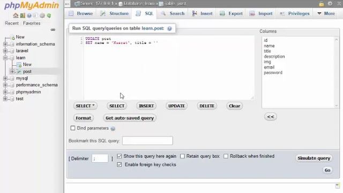Click help icon beside SQL query title
The height and width of the screenshot is (193, 343).
169,28
